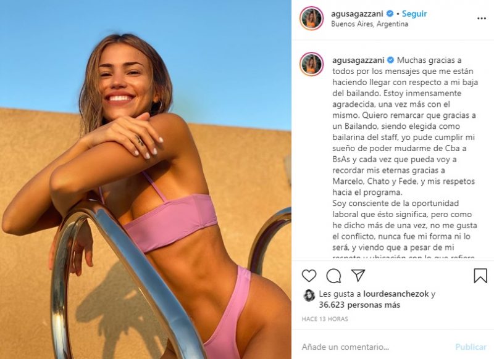494x359 pixels.
Task: Save post with the bookmark icon
Action: (x=480, y=276)
